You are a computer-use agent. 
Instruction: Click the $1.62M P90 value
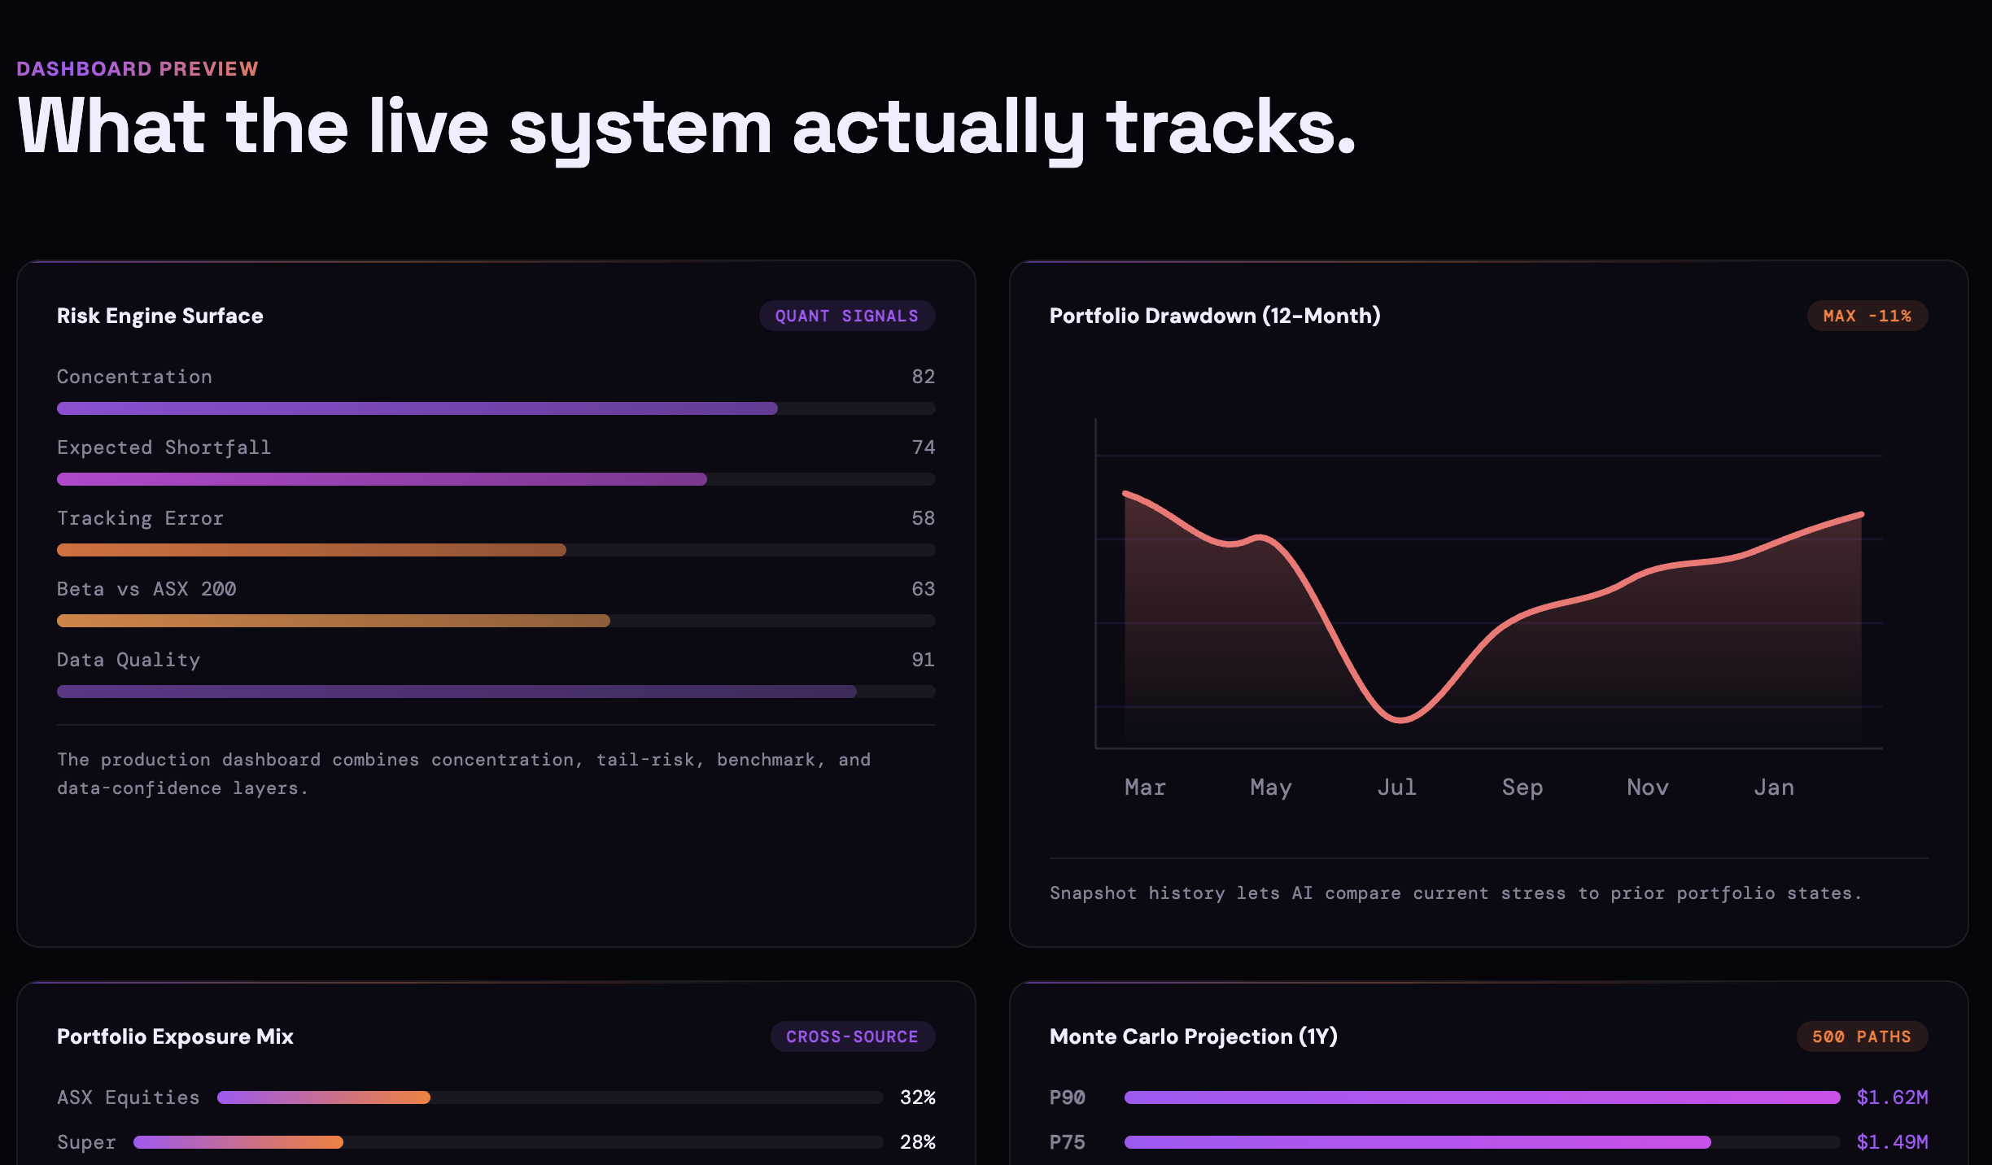point(1892,1097)
